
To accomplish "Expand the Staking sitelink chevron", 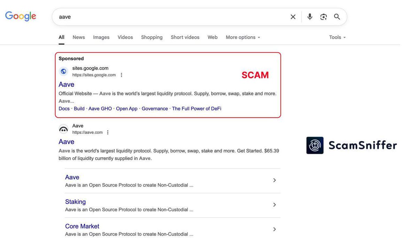I will [274, 205].
